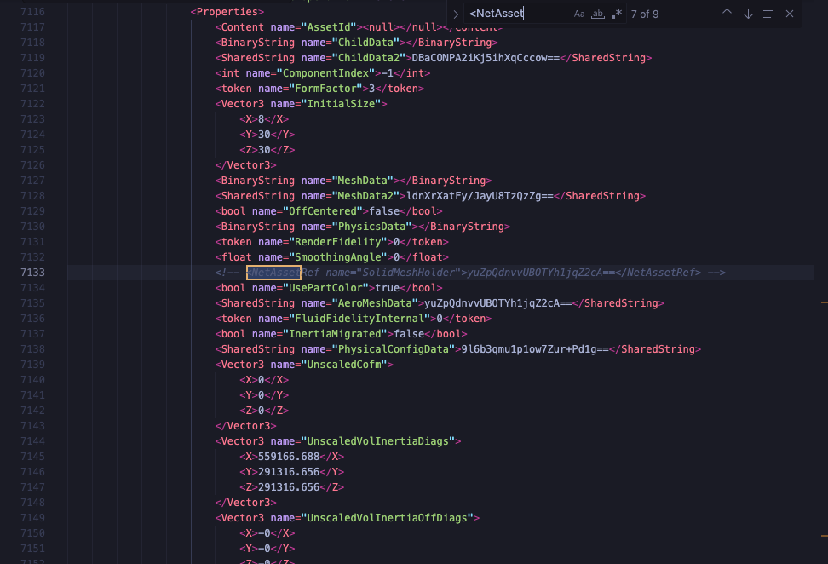Click "FluidFidelityInternal" token name
The width and height of the screenshot is (828, 564).
pos(359,319)
